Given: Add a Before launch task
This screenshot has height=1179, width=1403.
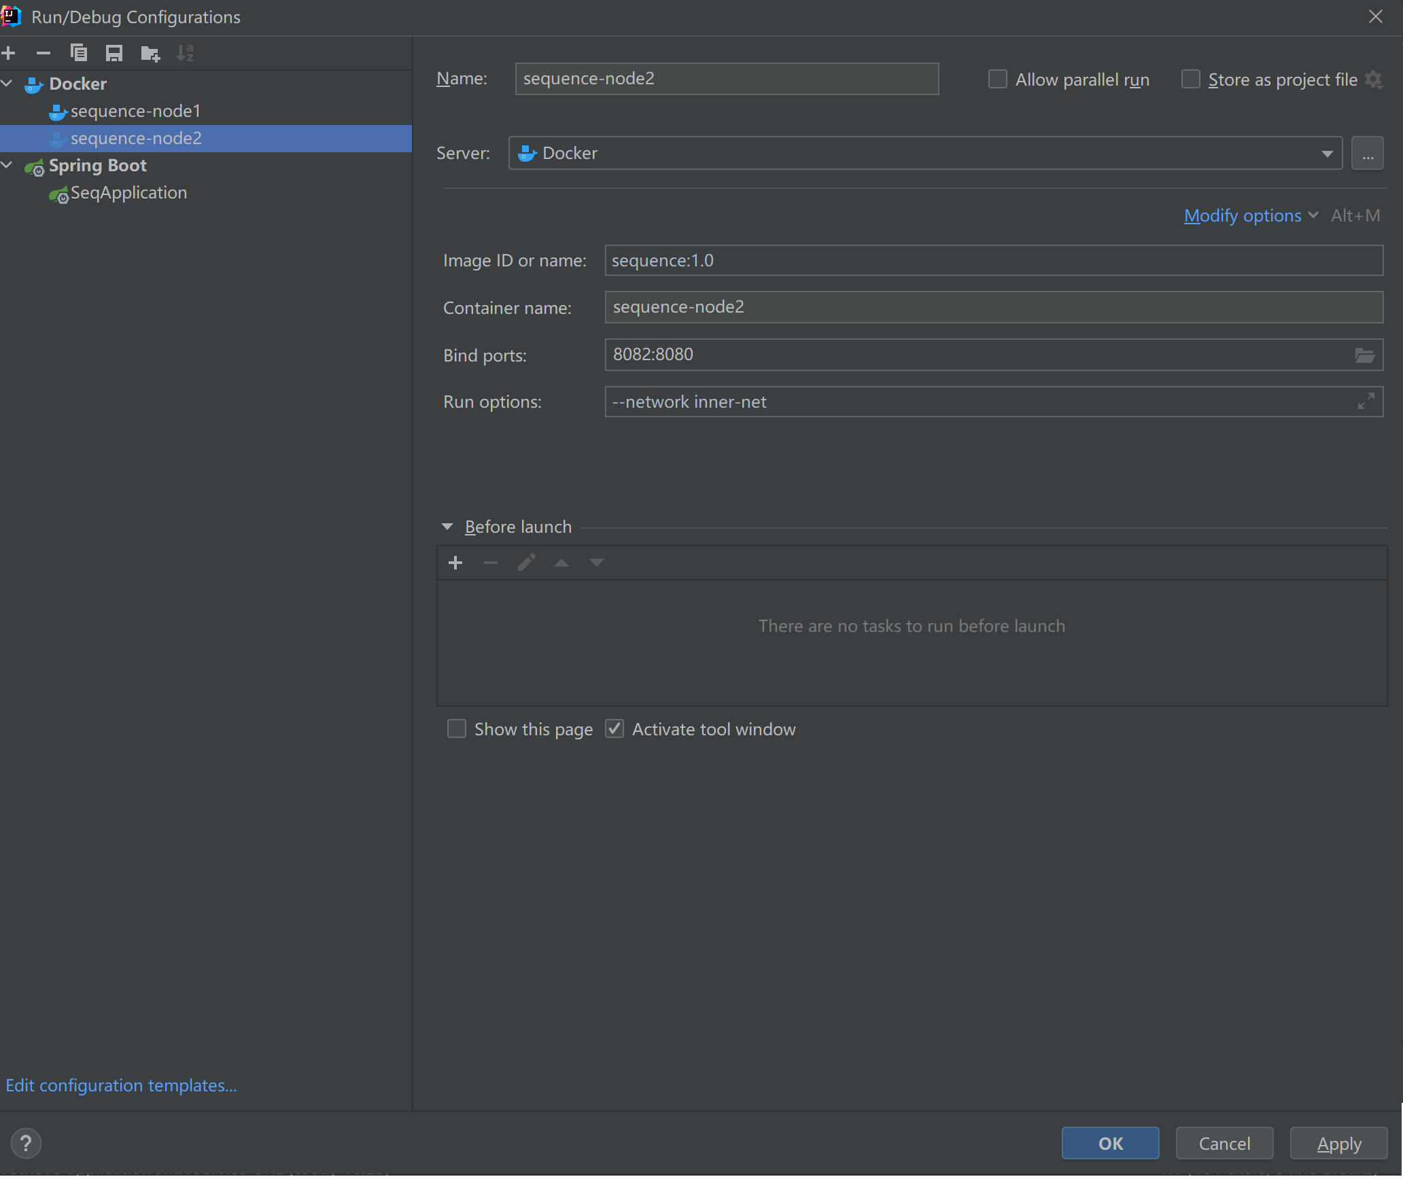Looking at the screenshot, I should pos(455,563).
